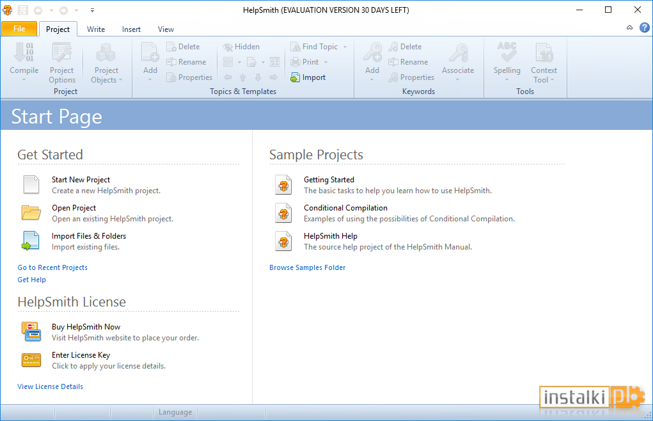This screenshot has height=421, width=653.
Task: Click Open Project on Start Page
Action: (74, 208)
